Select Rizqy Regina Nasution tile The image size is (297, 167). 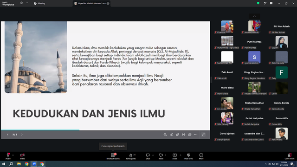[x=254, y=73]
